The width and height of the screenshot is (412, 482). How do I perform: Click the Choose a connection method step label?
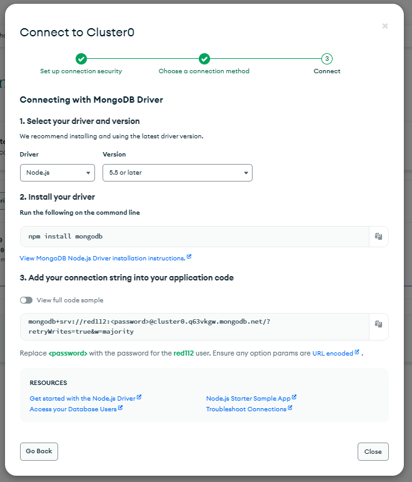[204, 71]
